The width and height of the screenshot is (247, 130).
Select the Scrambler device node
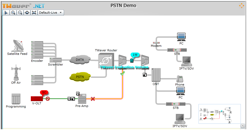(x=55, y=60)
